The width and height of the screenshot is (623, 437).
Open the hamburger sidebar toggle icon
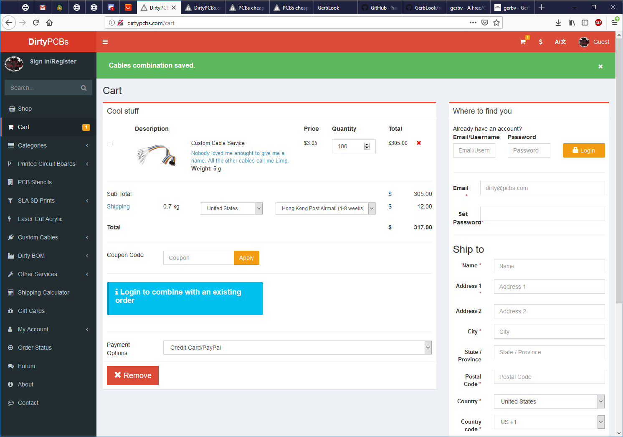coord(105,42)
